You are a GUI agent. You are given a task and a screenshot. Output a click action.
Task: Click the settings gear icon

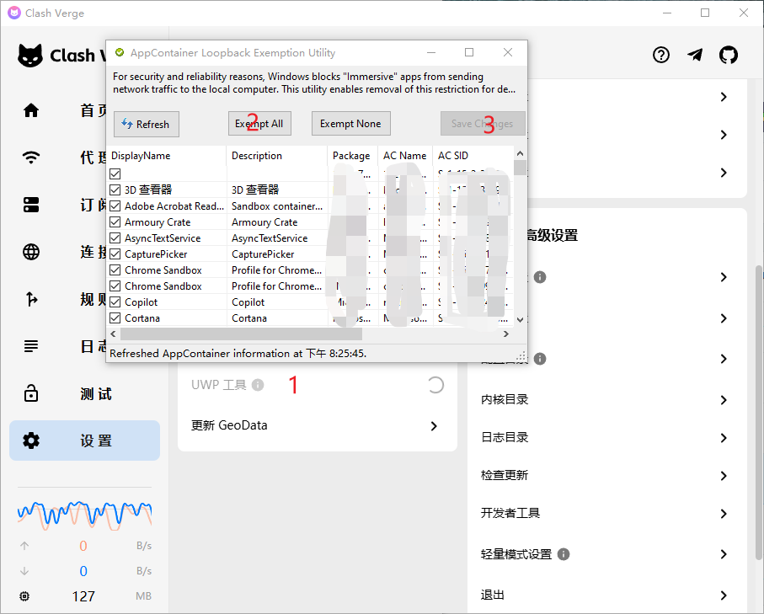tap(31, 440)
